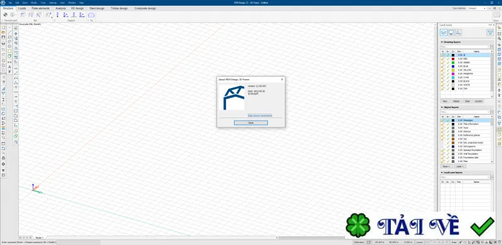The height and width of the screenshot is (245, 502).
Task: Collapse the Drawing layers section
Action: [442, 42]
